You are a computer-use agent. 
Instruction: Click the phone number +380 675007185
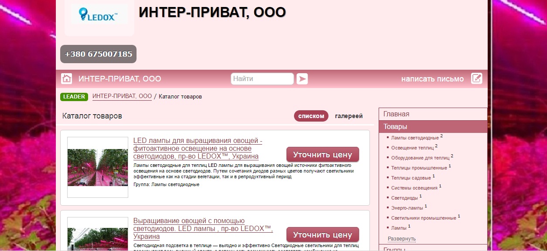[98, 54]
